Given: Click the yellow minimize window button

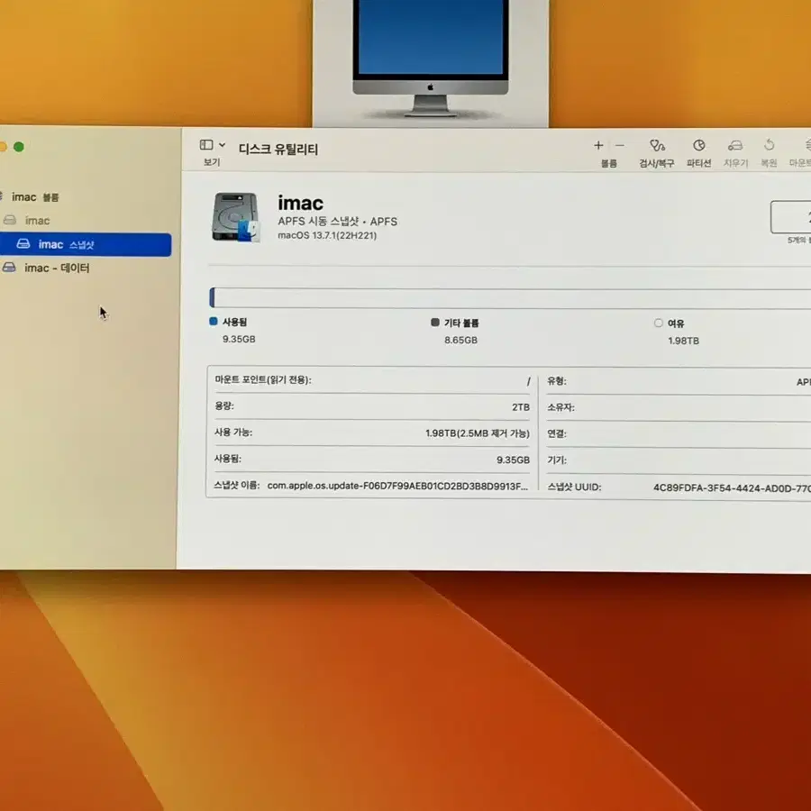Looking at the screenshot, I should [3, 147].
